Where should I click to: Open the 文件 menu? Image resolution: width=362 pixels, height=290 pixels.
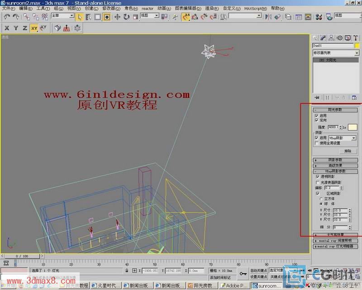9,8
